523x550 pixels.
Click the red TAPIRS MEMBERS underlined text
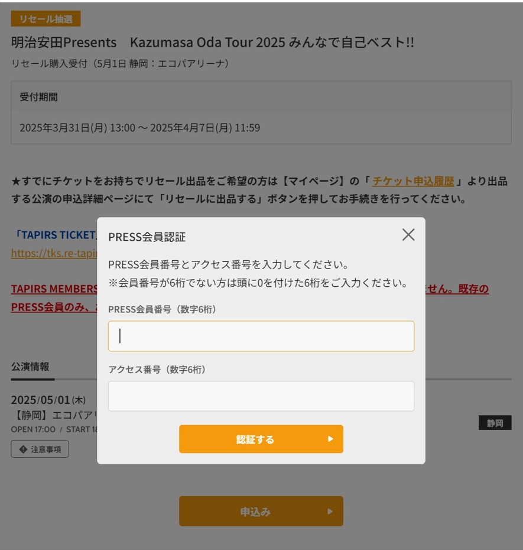pos(54,289)
